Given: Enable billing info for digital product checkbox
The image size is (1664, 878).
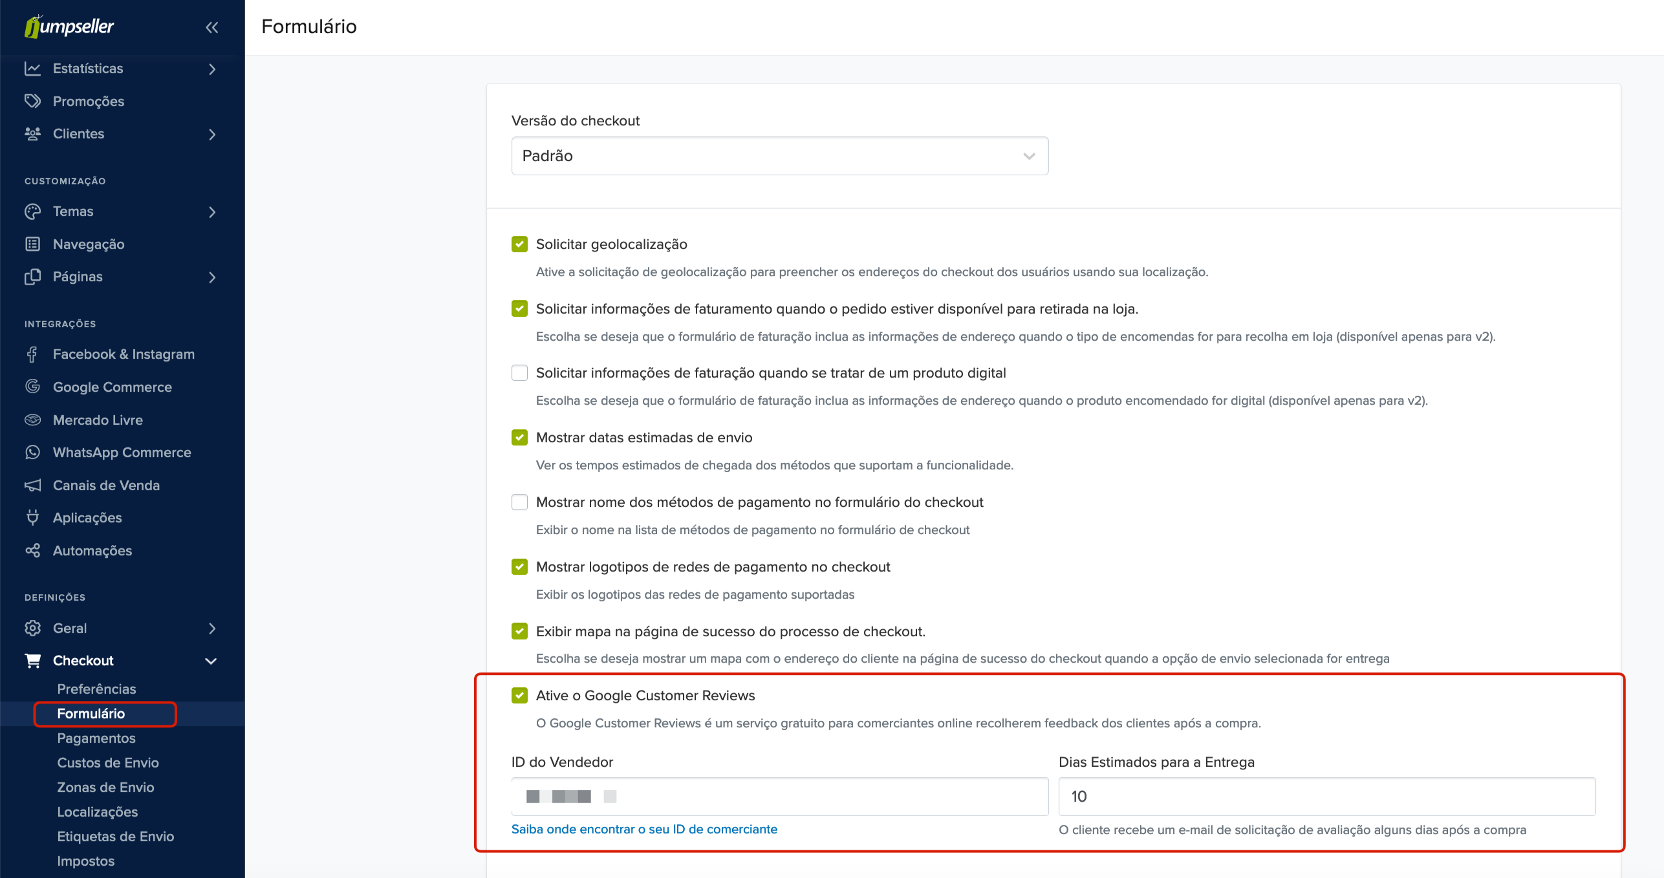Looking at the screenshot, I should tap(519, 373).
